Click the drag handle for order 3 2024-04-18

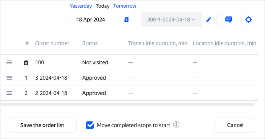pos(9,78)
